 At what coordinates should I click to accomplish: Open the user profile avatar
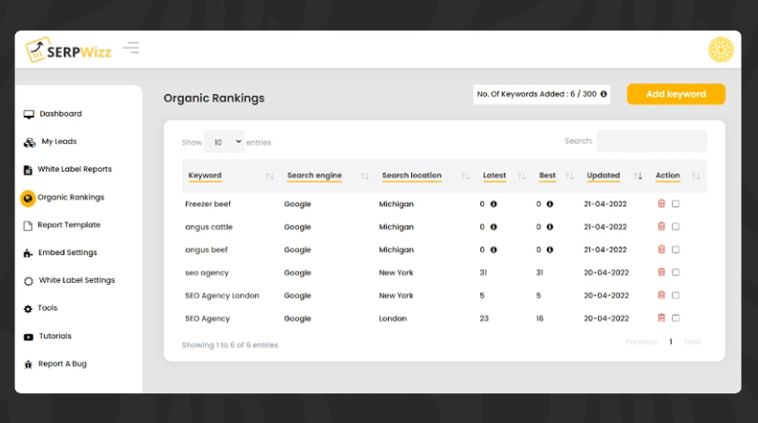tap(721, 49)
